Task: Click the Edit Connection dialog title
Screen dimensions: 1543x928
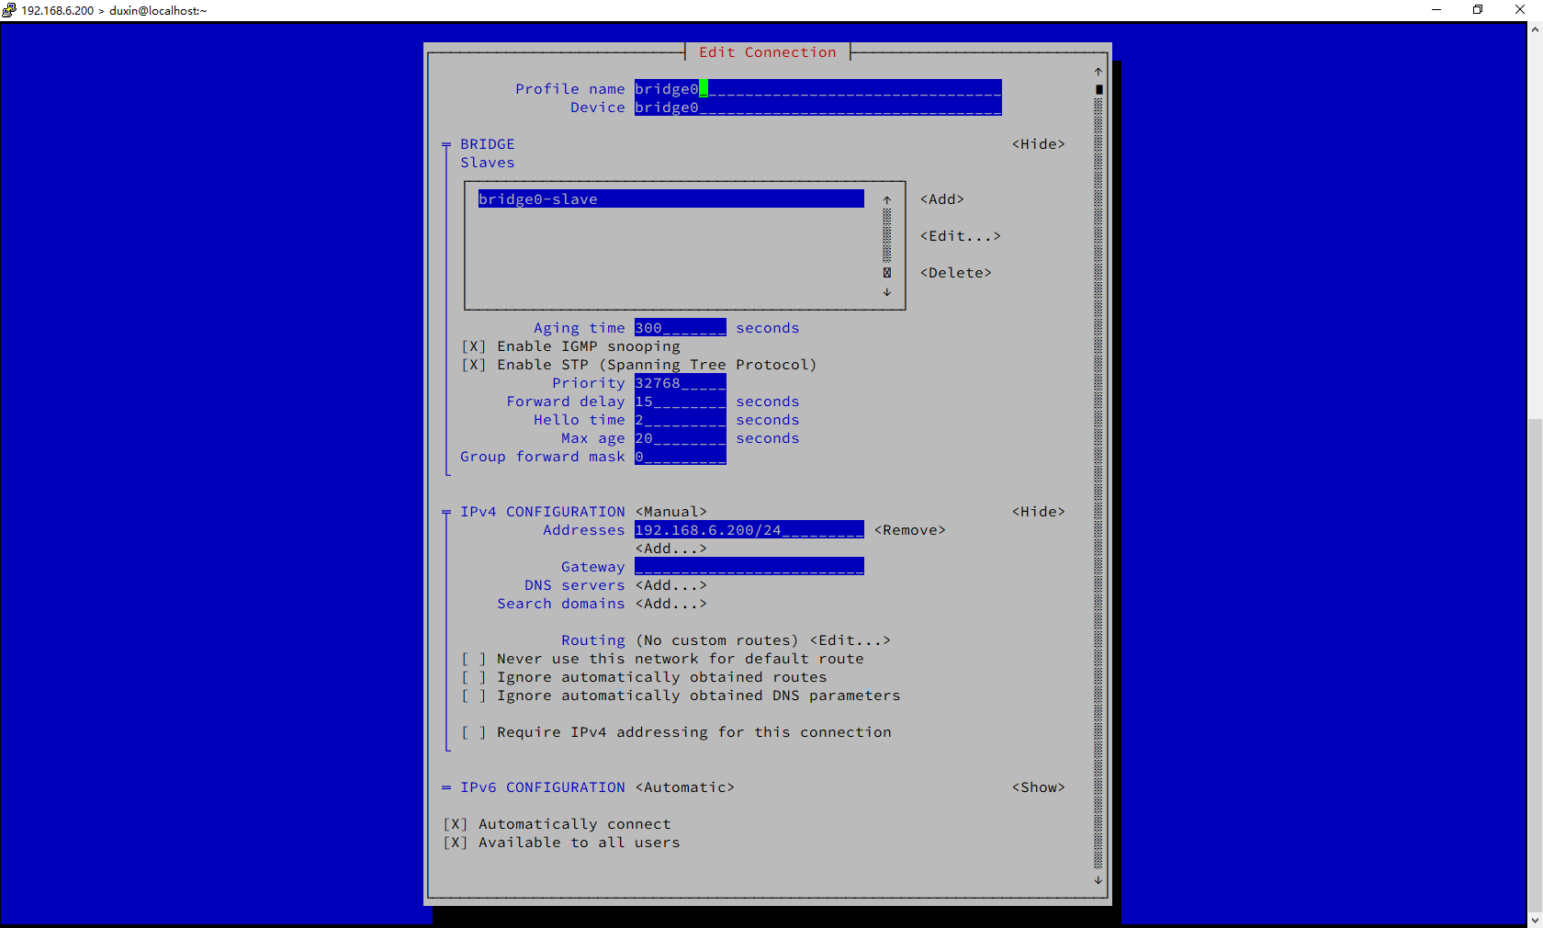Action: pyautogui.click(x=768, y=52)
